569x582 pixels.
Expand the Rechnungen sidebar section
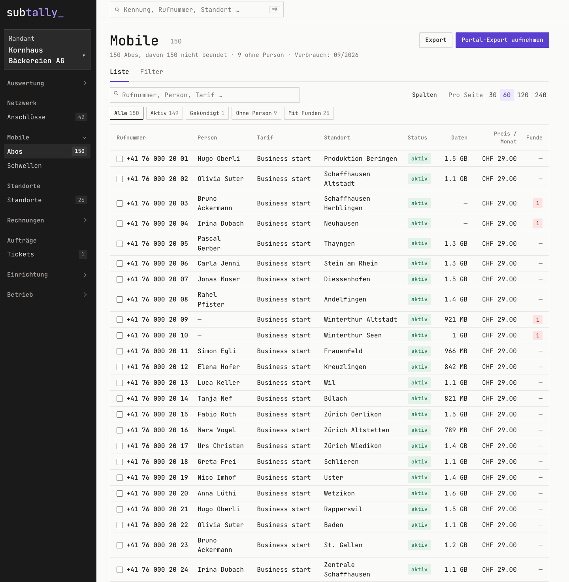47,220
